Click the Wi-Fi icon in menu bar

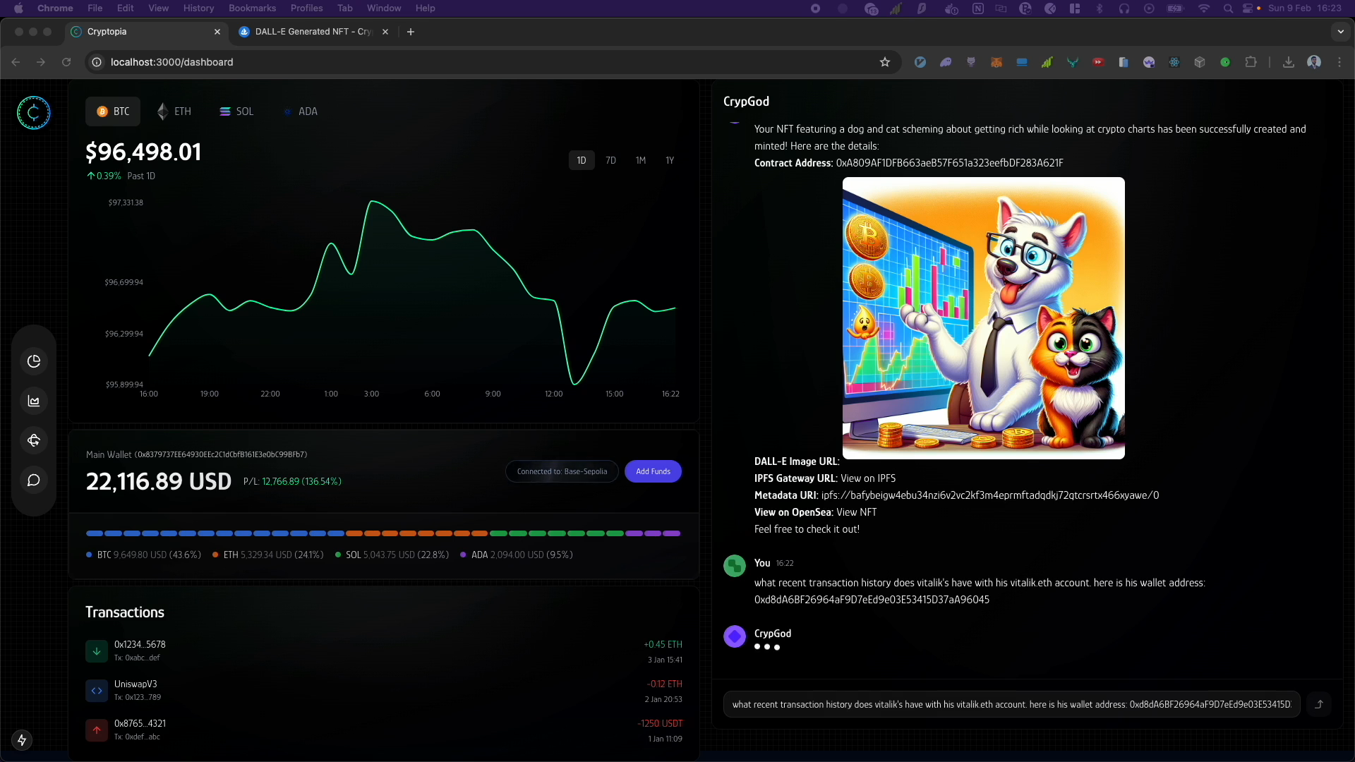(1204, 8)
